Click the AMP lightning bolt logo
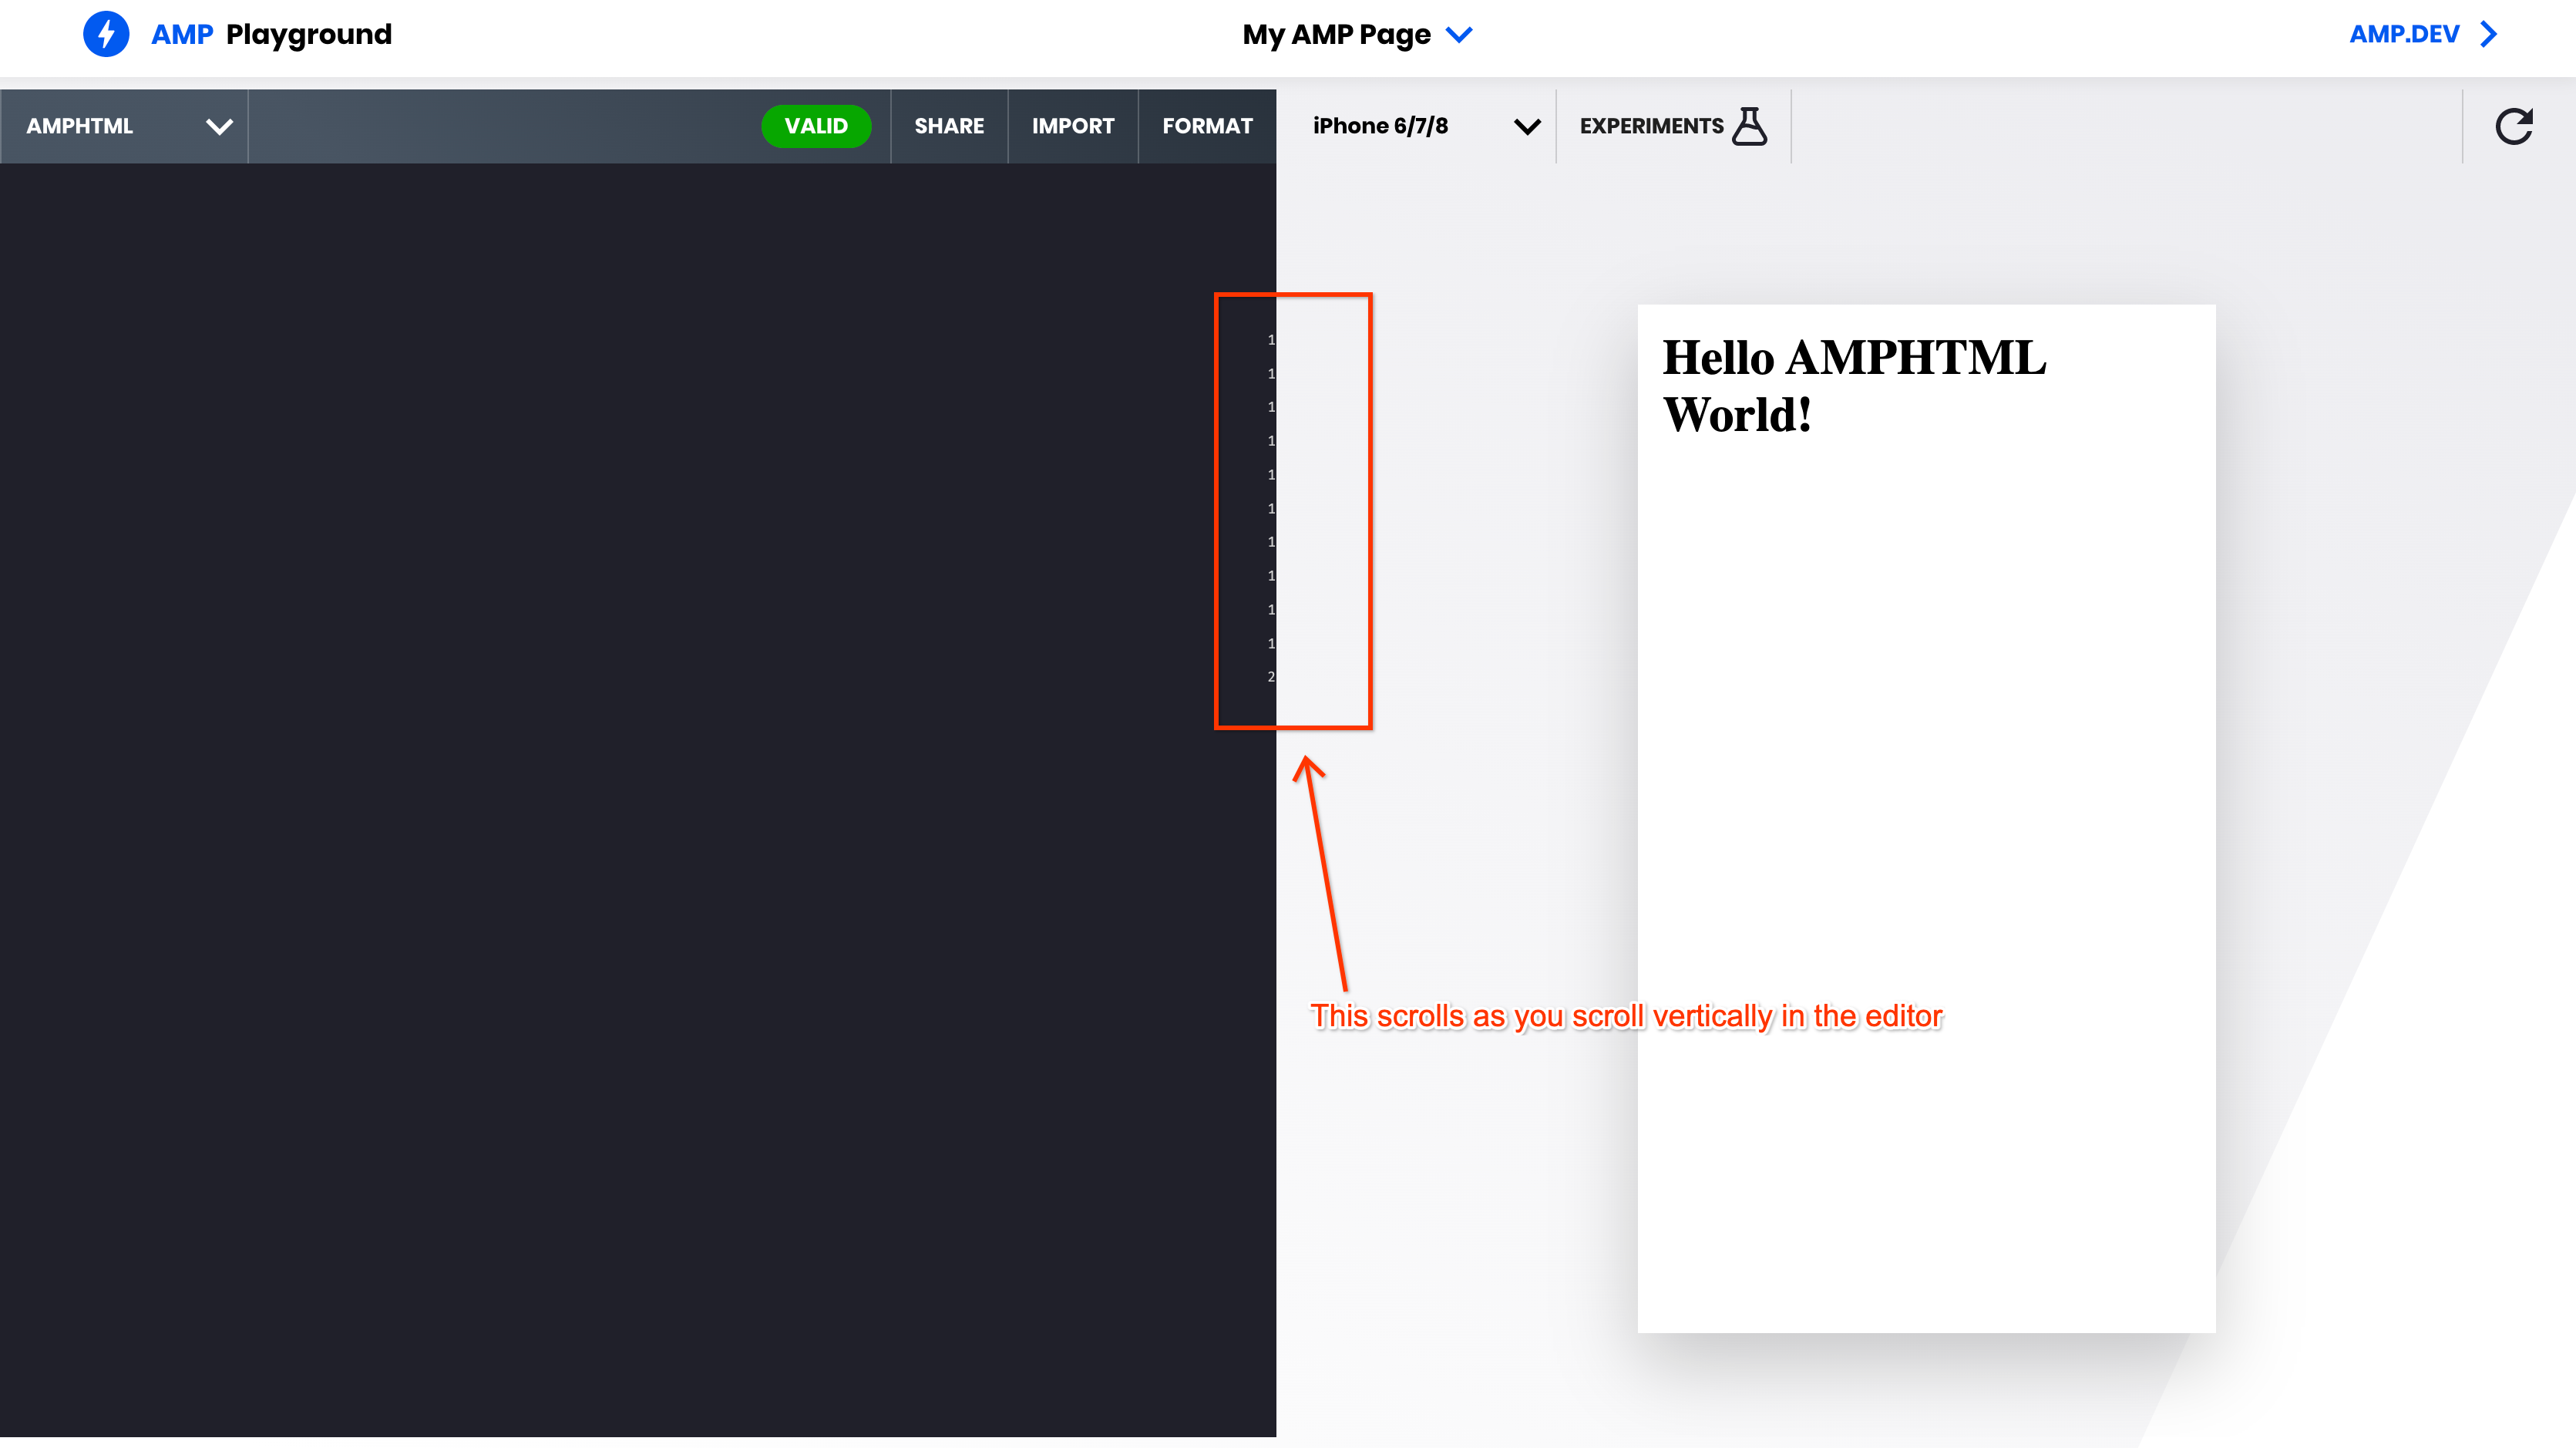The image size is (2576, 1448). [x=106, y=34]
